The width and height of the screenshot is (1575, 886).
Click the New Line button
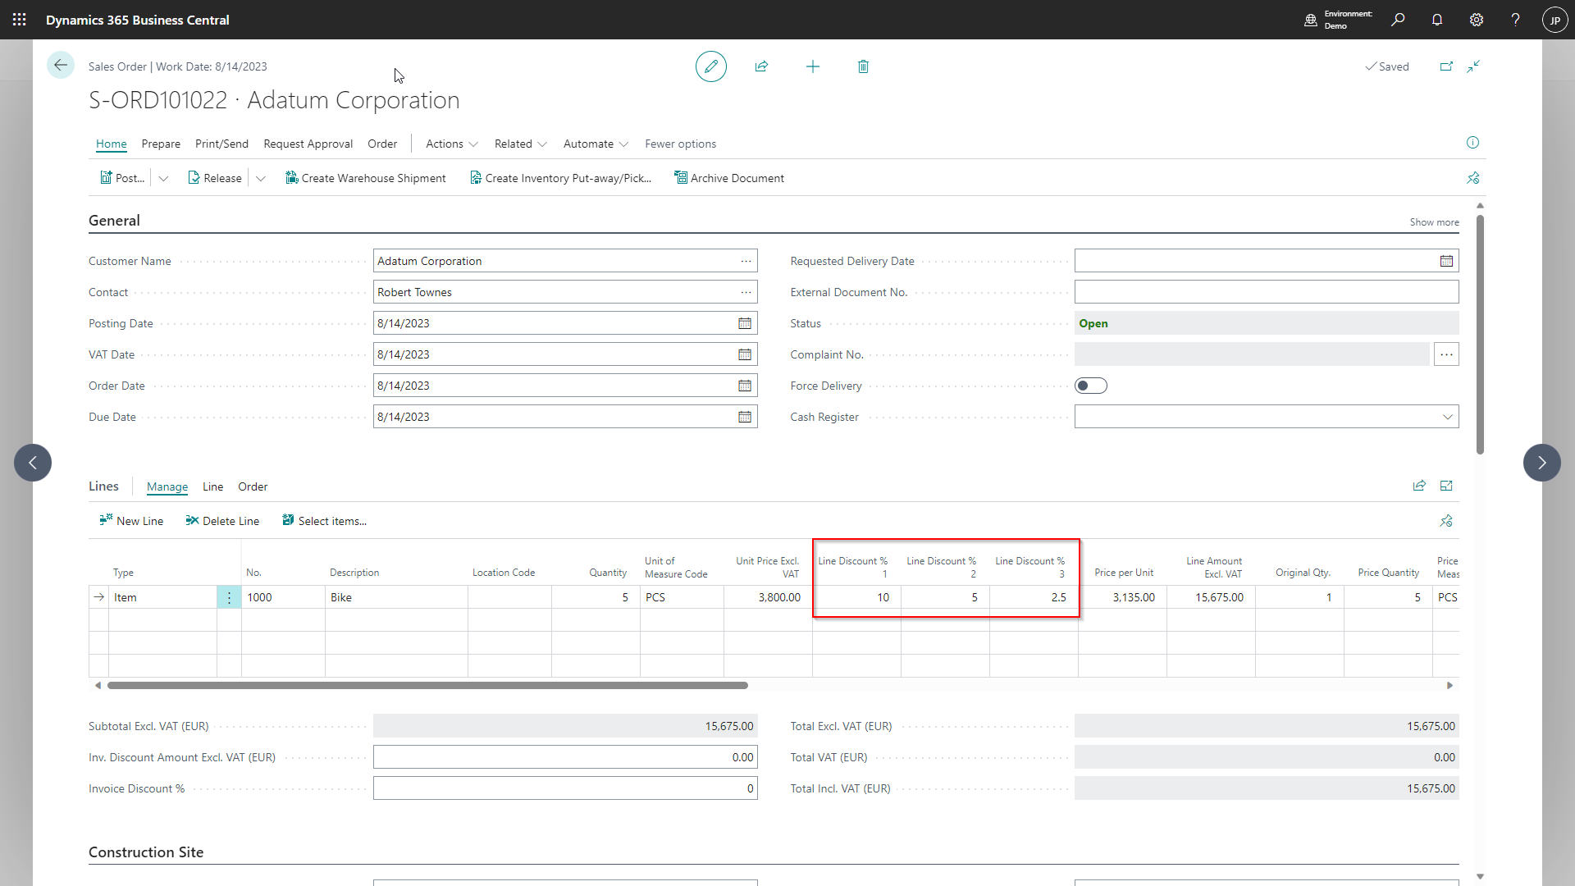133,520
